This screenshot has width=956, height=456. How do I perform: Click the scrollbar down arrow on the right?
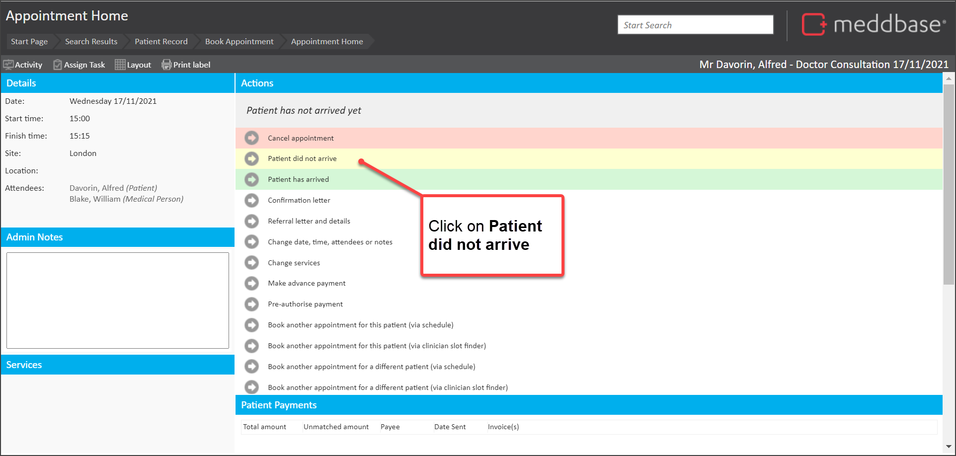point(949,447)
